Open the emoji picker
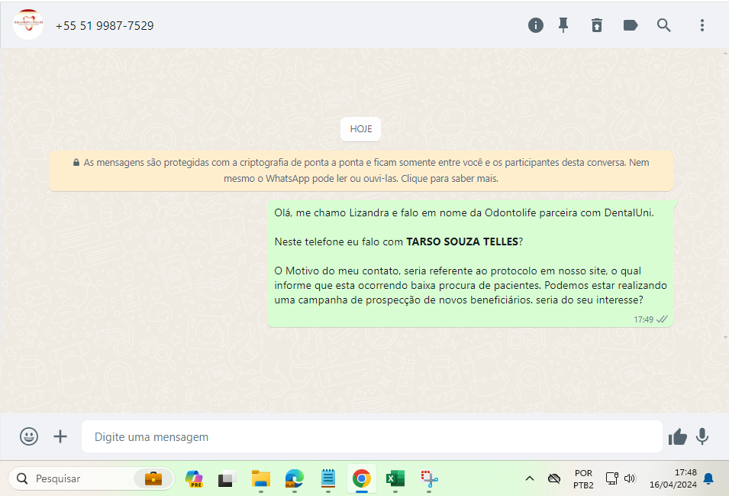Viewport: 729px width, 496px height. point(29,436)
